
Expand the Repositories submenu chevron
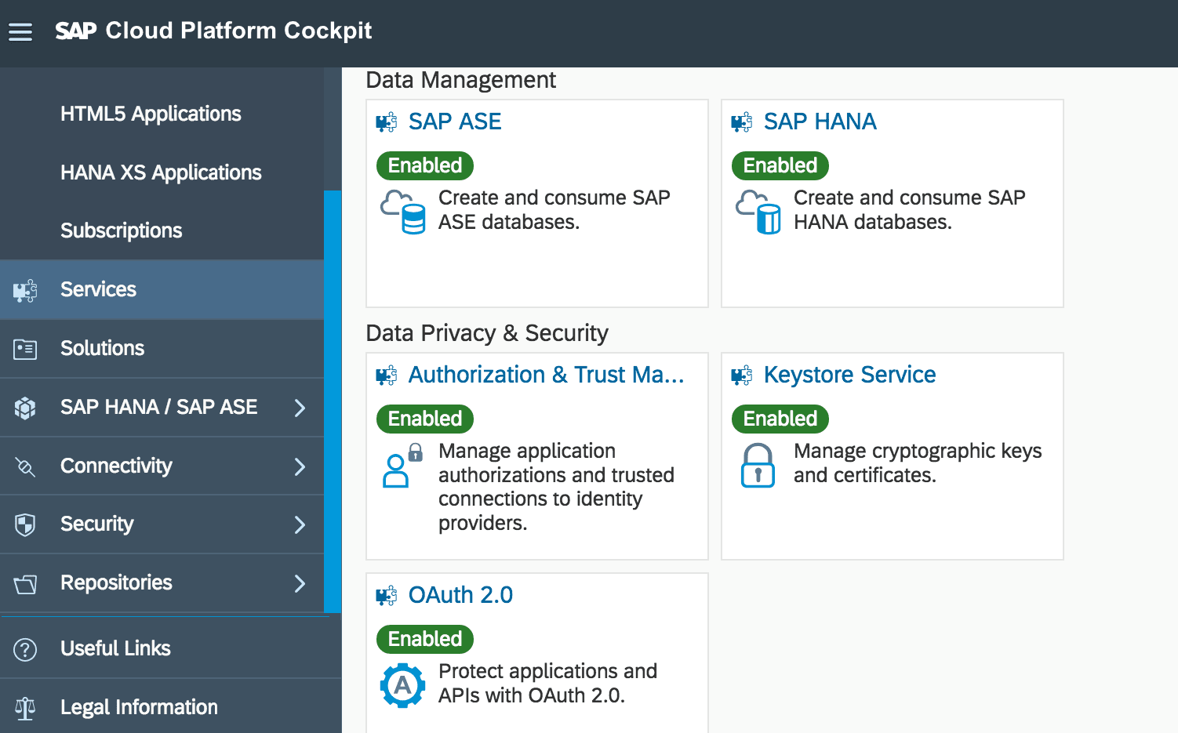pos(300,583)
